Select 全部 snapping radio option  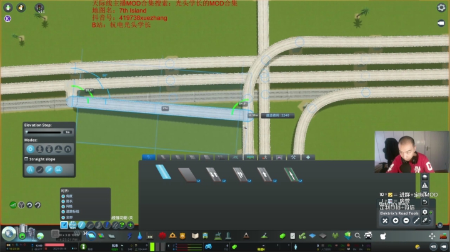tap(63, 217)
